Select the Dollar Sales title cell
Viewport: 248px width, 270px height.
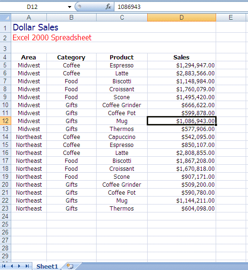tap(29, 27)
